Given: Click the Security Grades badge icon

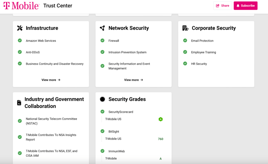Looking at the screenshot, I should (102, 99).
